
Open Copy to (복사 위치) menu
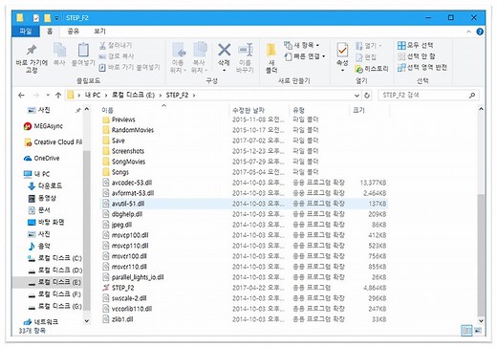click(200, 57)
